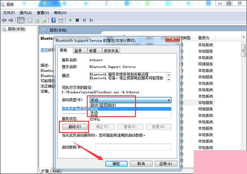
Task: Click the 启动(S) button
Action: coord(75,127)
